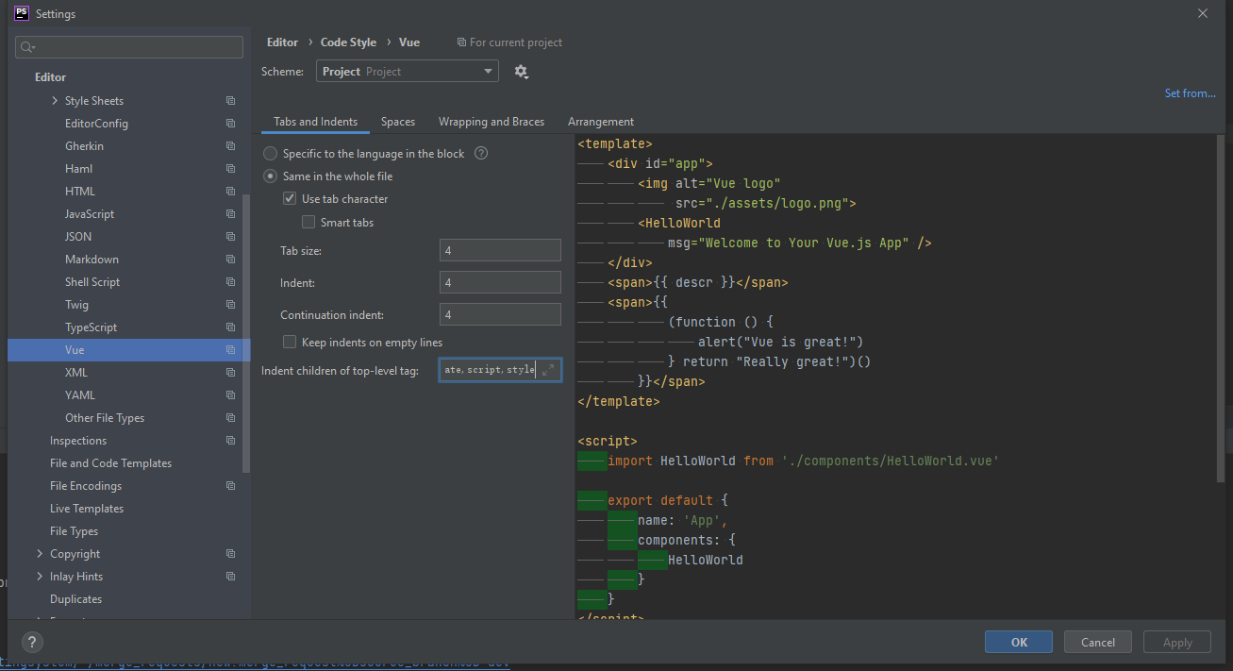Select Live Templates in the settings tree
Screen dimensions: 1233x671
[x=87, y=509]
